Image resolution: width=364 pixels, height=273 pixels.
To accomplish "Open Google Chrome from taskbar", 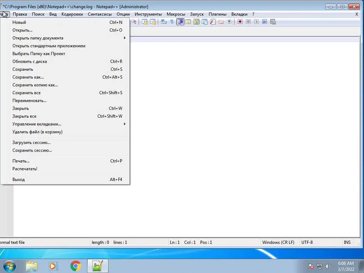I will (75, 266).
